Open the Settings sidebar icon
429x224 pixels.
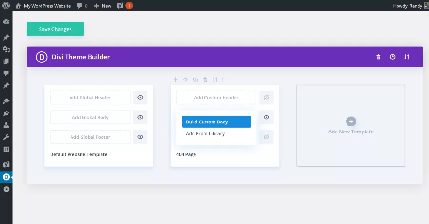6,149
